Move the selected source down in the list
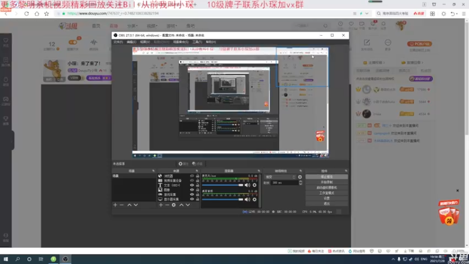This screenshot has width=469, height=264. pos(188,205)
